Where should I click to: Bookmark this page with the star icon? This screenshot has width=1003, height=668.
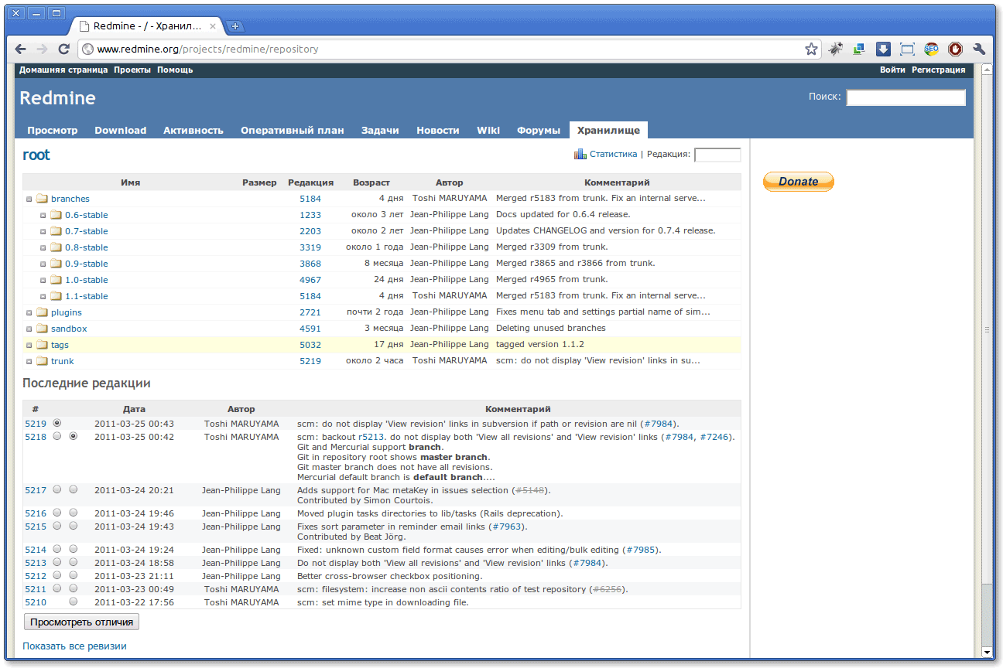(x=811, y=49)
